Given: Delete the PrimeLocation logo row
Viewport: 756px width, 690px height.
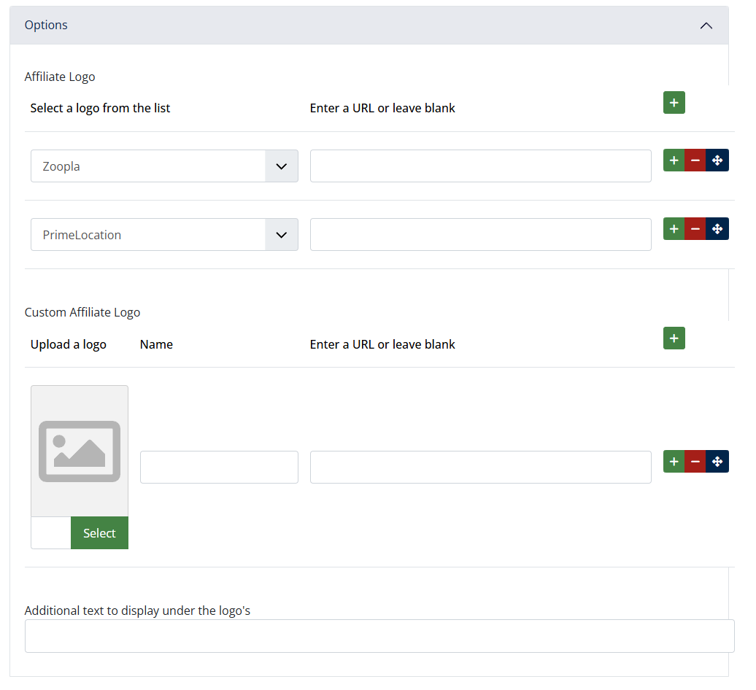Looking at the screenshot, I should [695, 229].
